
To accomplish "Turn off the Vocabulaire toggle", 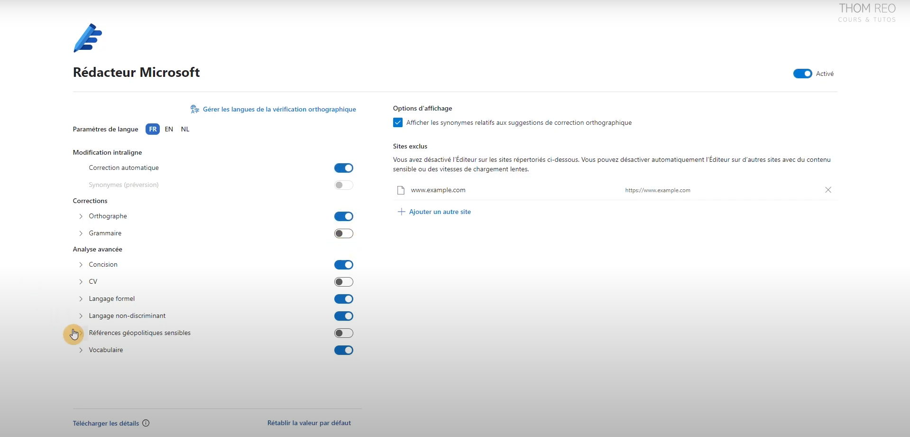I will tap(344, 350).
